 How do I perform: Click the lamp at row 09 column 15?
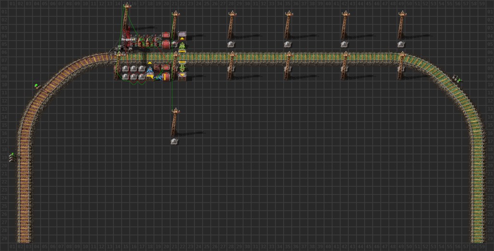(x=125, y=77)
